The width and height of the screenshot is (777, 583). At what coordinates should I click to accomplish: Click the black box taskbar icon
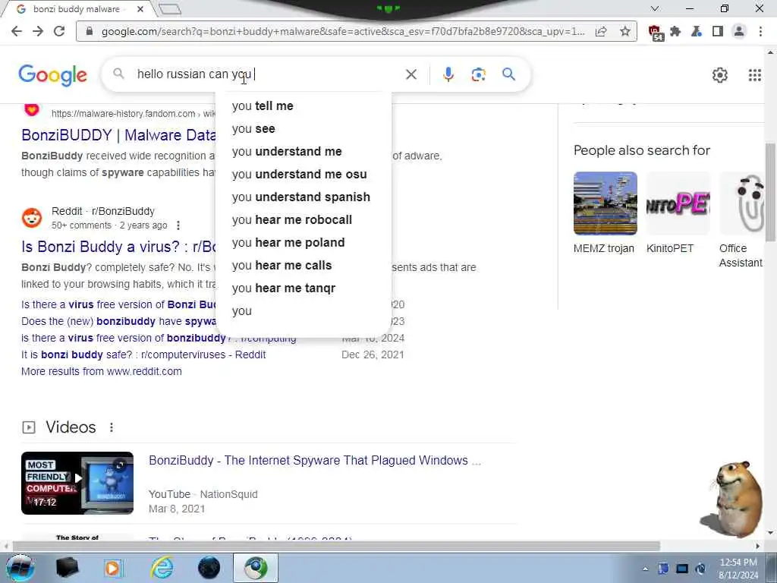(x=68, y=568)
